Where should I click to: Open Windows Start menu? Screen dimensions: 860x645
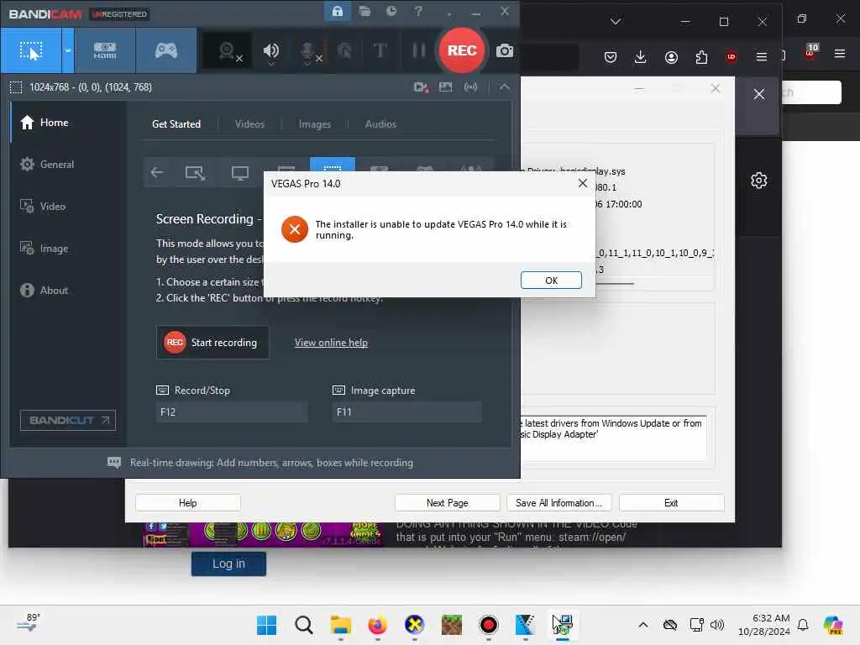(x=266, y=625)
